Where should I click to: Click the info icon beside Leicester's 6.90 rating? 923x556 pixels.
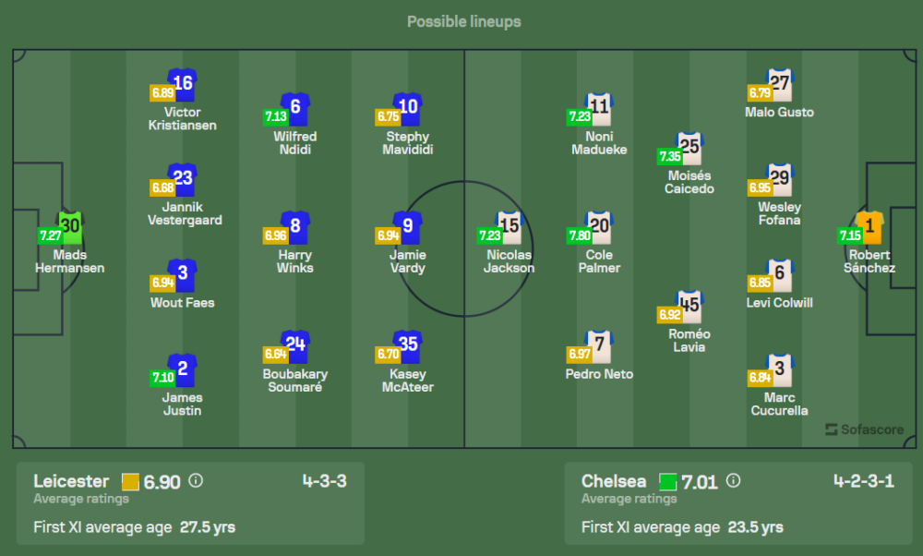195,481
